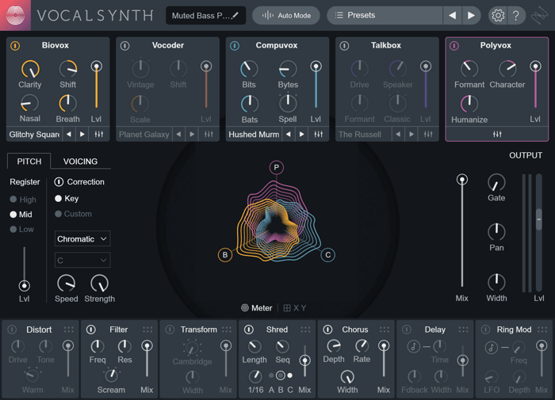Go to the next global preset
This screenshot has height=400, width=555.
tap(471, 15)
